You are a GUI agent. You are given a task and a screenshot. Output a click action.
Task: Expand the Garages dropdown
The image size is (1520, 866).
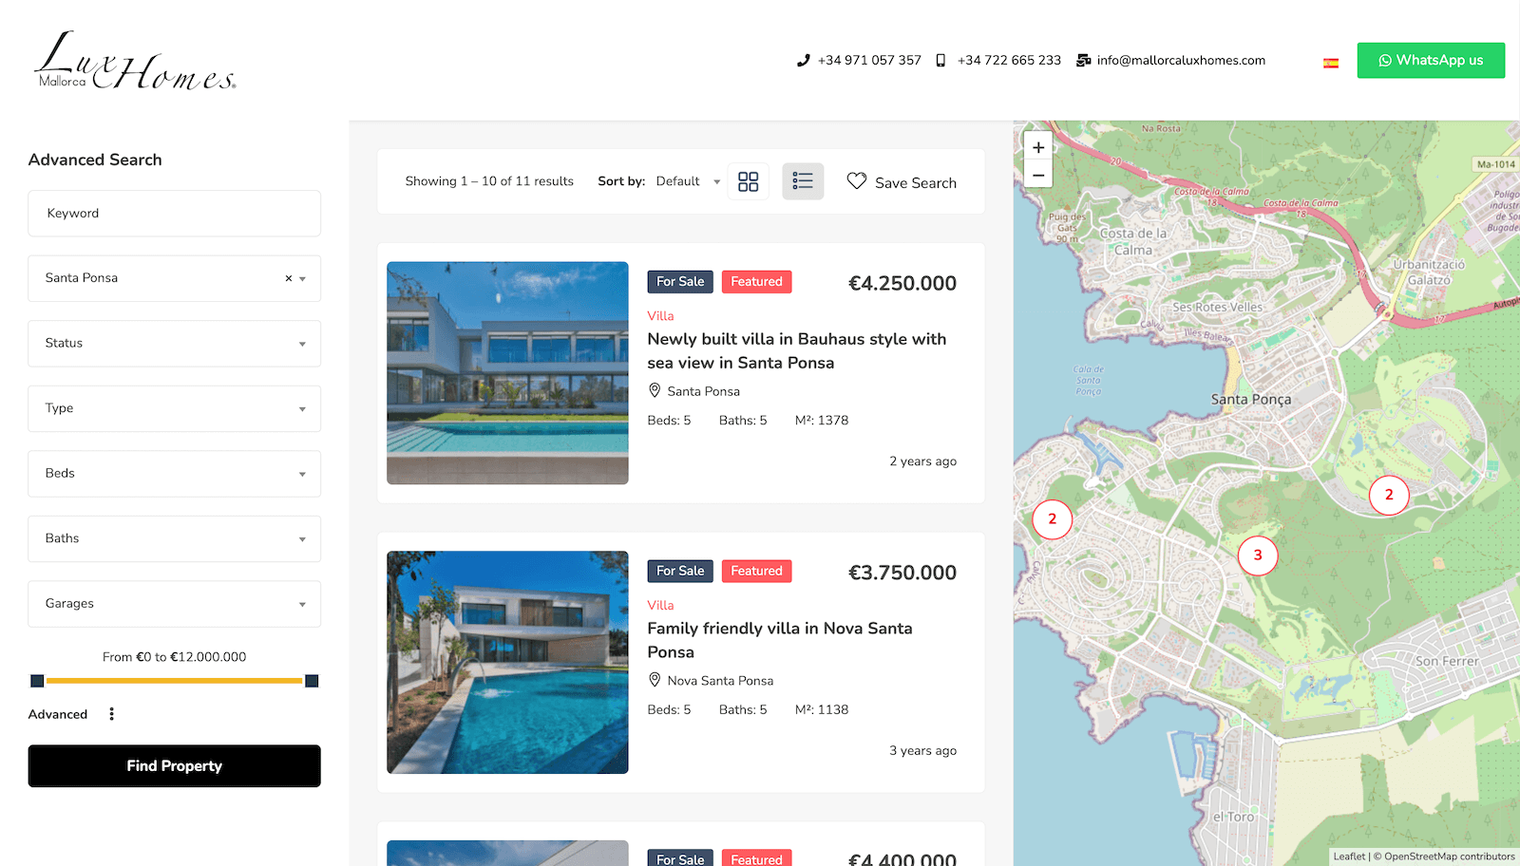174,603
